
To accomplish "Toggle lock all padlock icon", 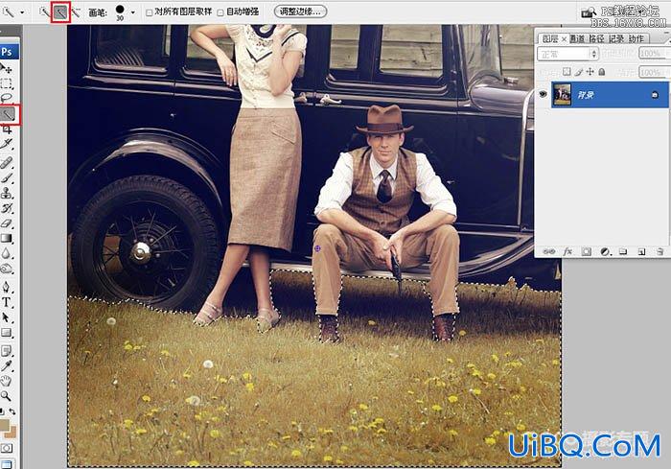I will (x=602, y=72).
